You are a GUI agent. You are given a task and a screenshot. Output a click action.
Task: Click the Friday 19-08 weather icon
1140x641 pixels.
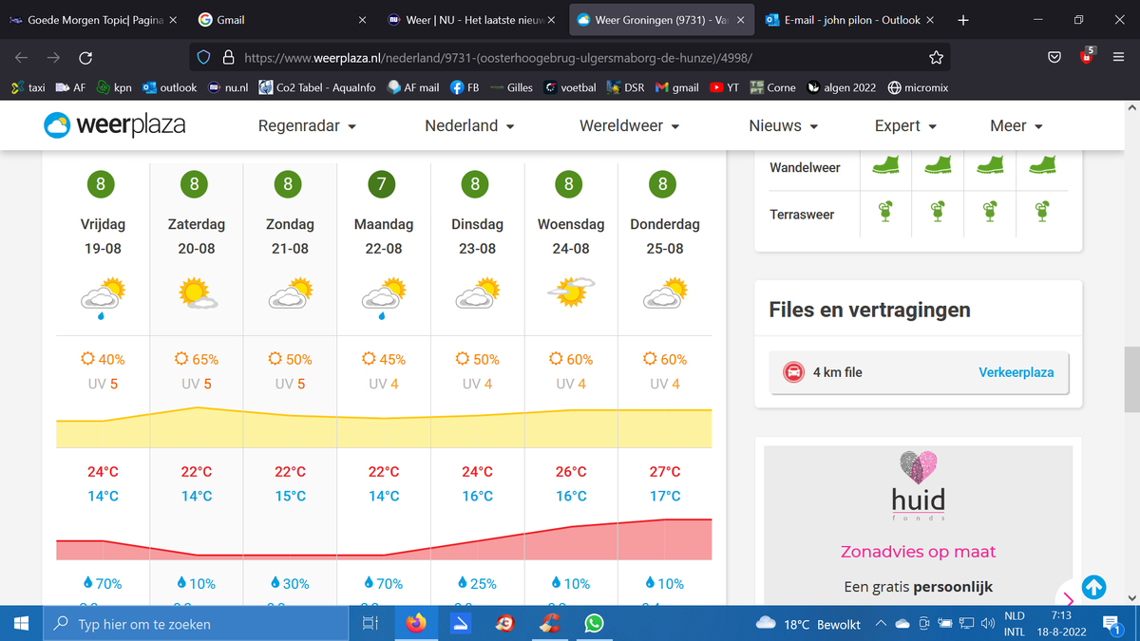[x=103, y=296]
